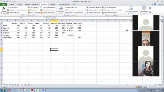Image resolution: width=164 pixels, height=92 pixels.
Task: Open Математические functions dropdown
Action: [48, 10]
